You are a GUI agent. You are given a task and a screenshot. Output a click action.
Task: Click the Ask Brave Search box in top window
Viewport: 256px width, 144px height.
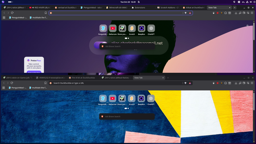[127, 46]
